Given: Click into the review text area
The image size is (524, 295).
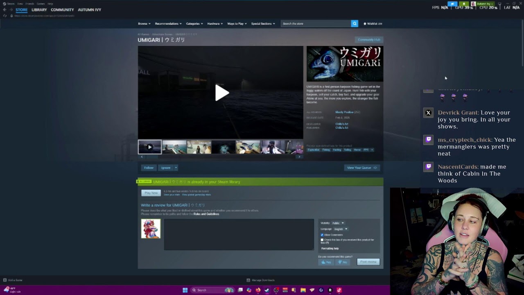Looking at the screenshot, I should (239, 234).
